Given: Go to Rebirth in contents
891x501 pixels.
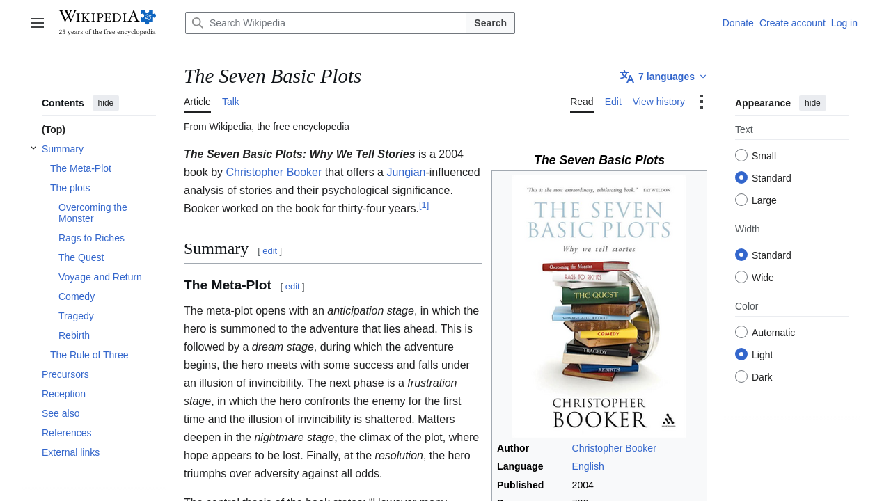Looking at the screenshot, I should [x=74, y=335].
